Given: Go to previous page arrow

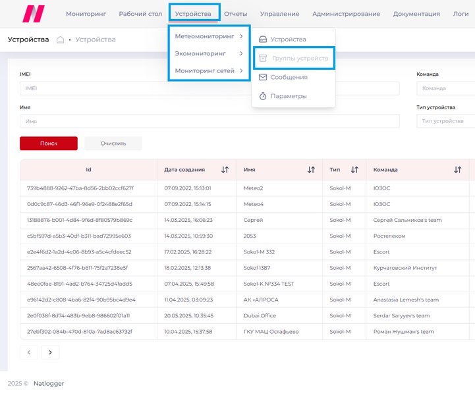Looking at the screenshot, I should [x=29, y=352].
